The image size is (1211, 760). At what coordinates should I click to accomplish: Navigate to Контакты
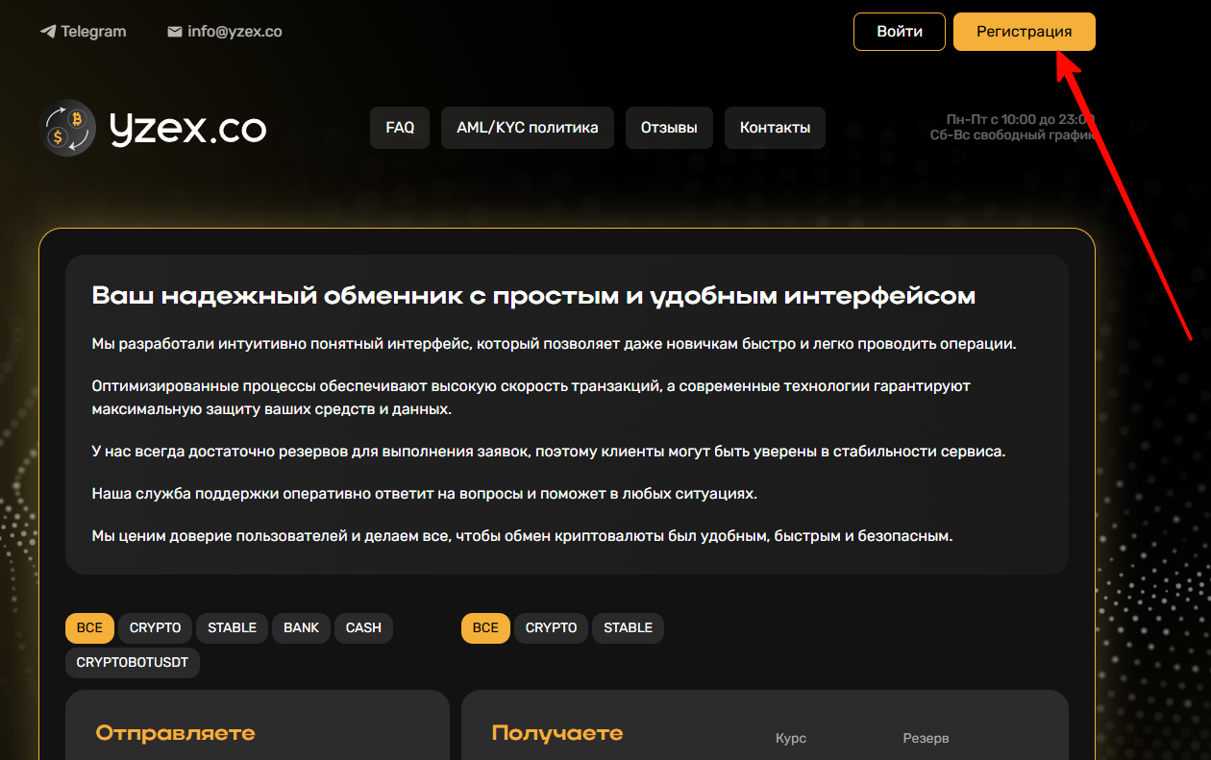click(775, 128)
